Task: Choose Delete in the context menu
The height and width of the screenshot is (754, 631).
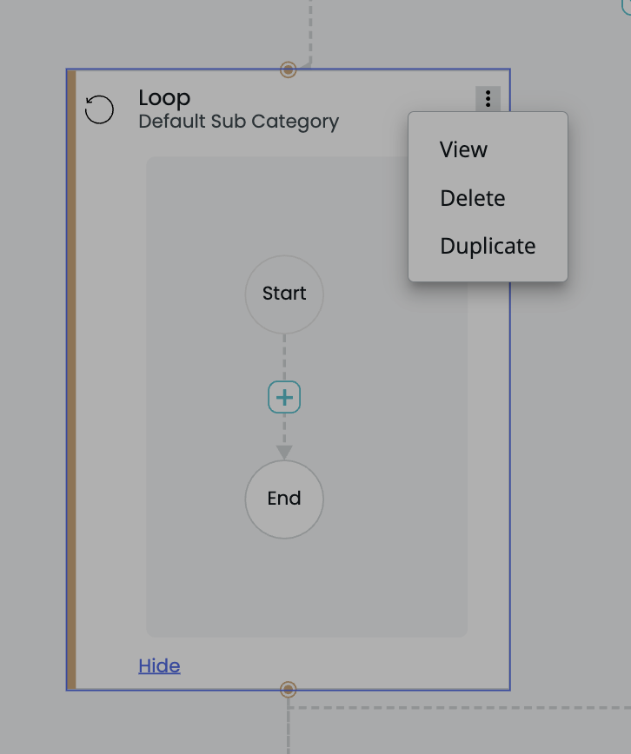Action: (x=472, y=198)
